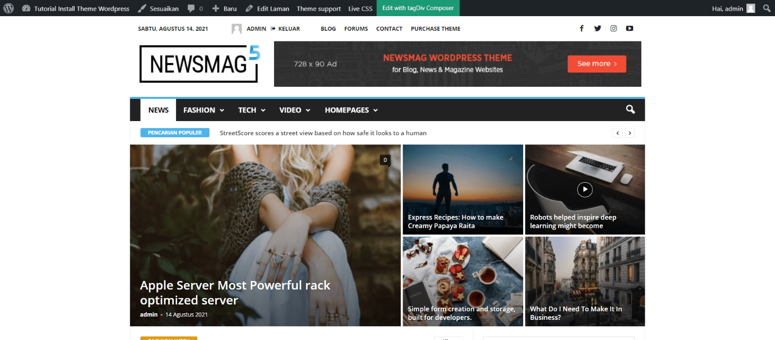Open the Twitter icon in the header

pyautogui.click(x=597, y=28)
